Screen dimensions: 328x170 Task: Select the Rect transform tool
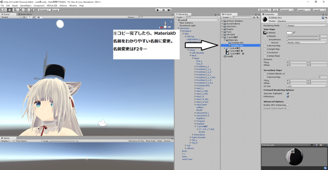[x=26, y=10]
